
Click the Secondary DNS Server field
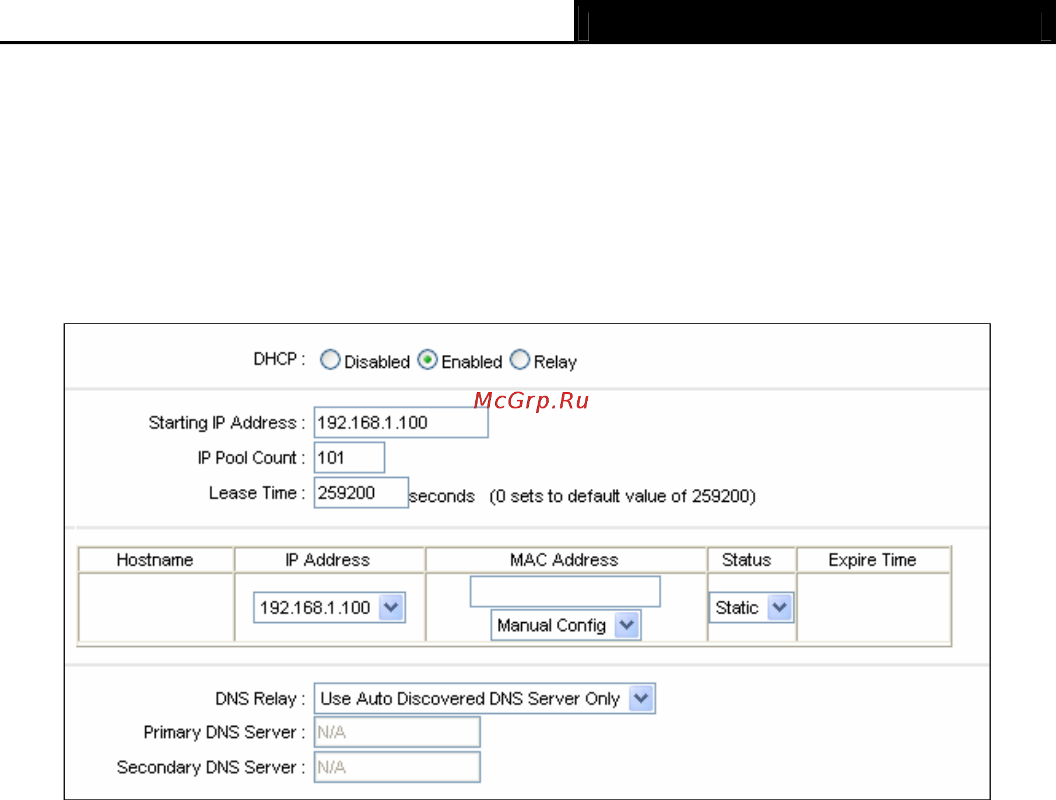[397, 767]
